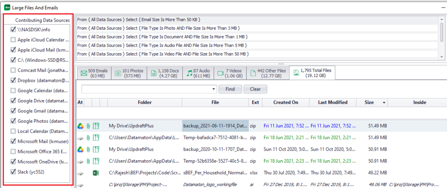
Task: Click zip archive icon on Temp-bafadca7 row
Action: (96, 138)
